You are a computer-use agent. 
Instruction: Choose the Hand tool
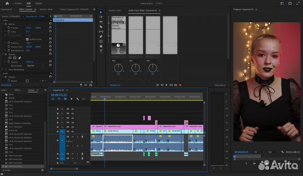[x=101, y=46]
